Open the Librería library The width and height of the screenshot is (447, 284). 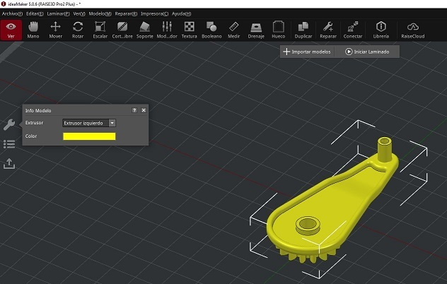point(381,30)
